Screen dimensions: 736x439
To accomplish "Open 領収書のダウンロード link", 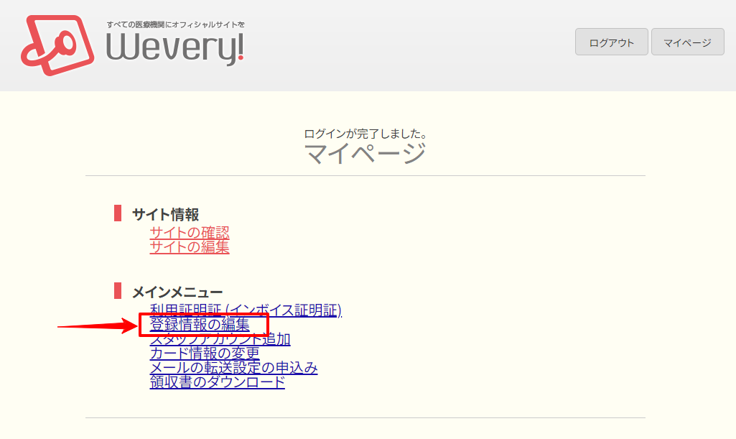I will click(x=218, y=382).
